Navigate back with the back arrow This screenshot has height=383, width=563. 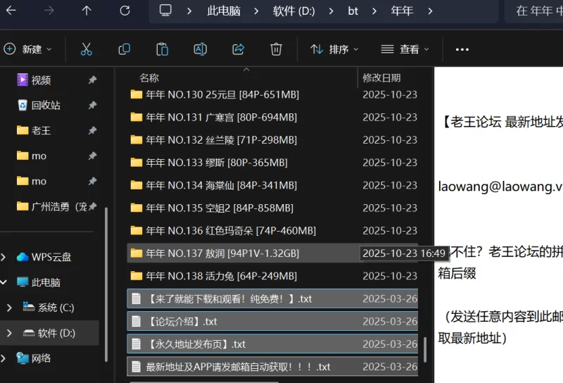[x=11, y=11]
